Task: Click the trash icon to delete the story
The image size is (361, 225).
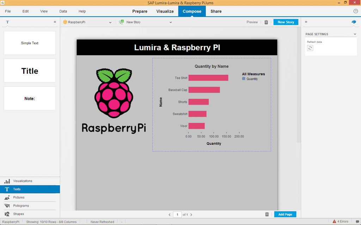Action: 266,22
